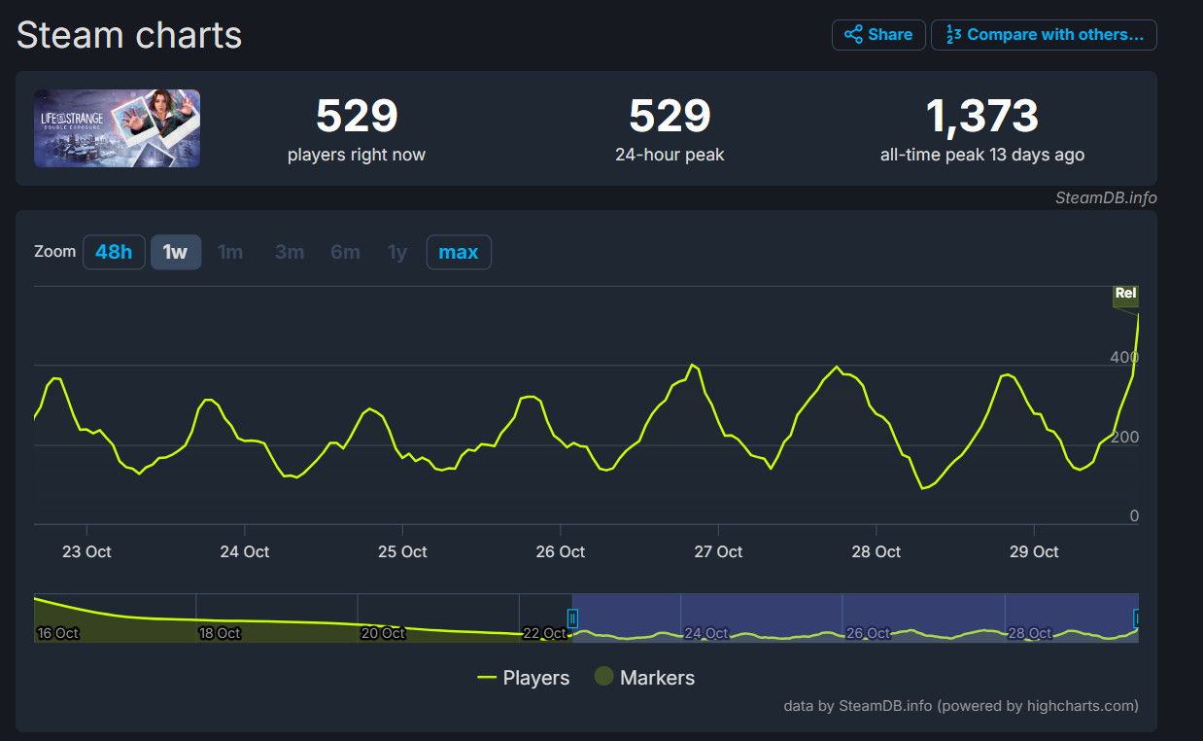Click the 200 y-axis label

[x=1124, y=437]
